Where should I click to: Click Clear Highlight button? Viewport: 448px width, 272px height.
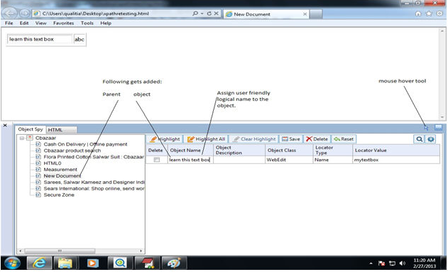[x=253, y=139]
